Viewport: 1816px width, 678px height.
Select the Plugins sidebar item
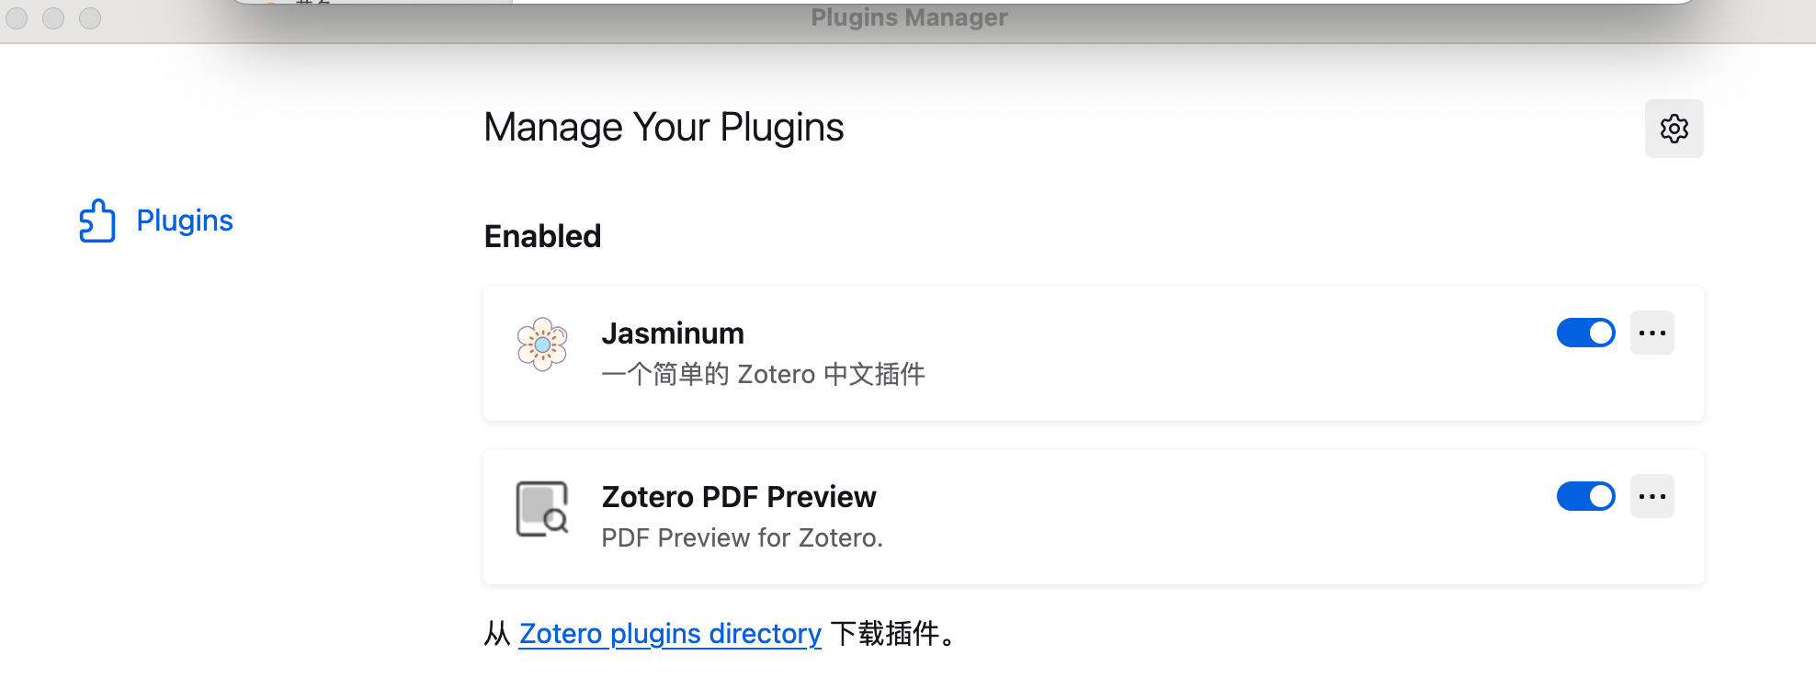pos(156,220)
